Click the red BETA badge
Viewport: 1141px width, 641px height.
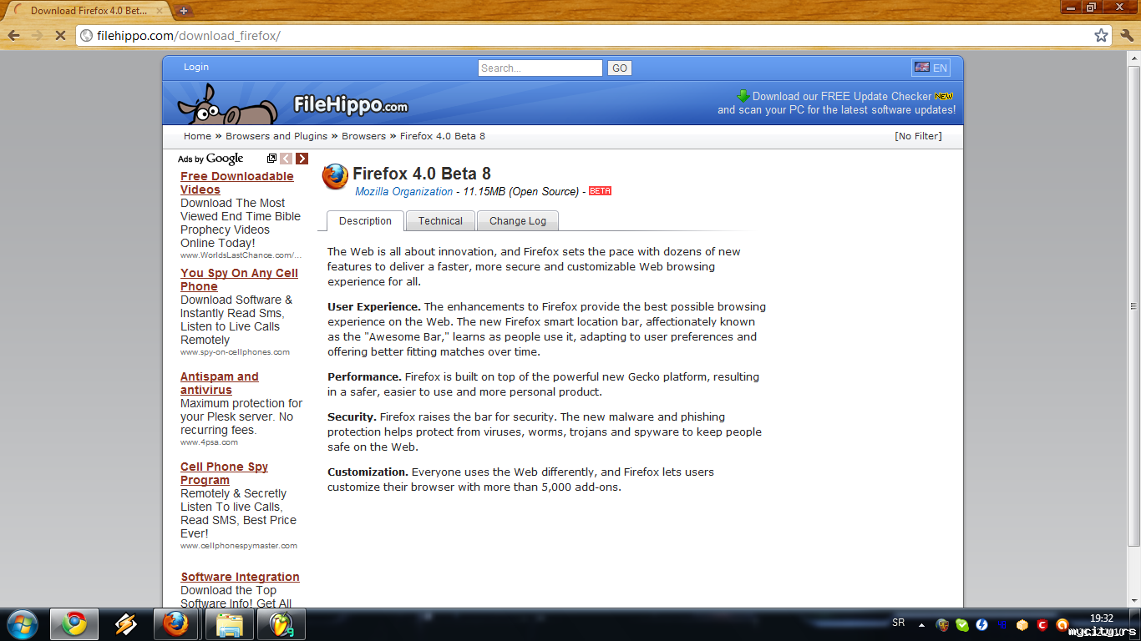point(600,191)
